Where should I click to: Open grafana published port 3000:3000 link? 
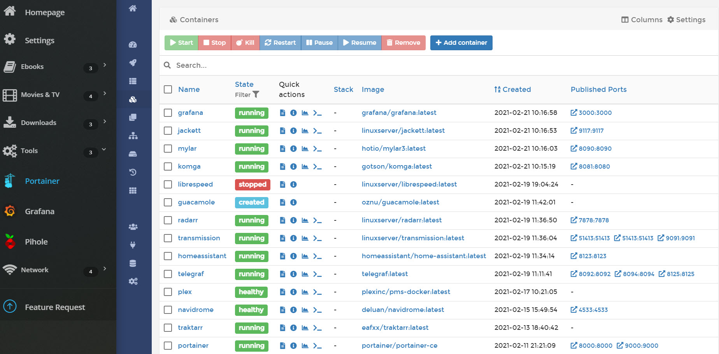click(x=591, y=113)
